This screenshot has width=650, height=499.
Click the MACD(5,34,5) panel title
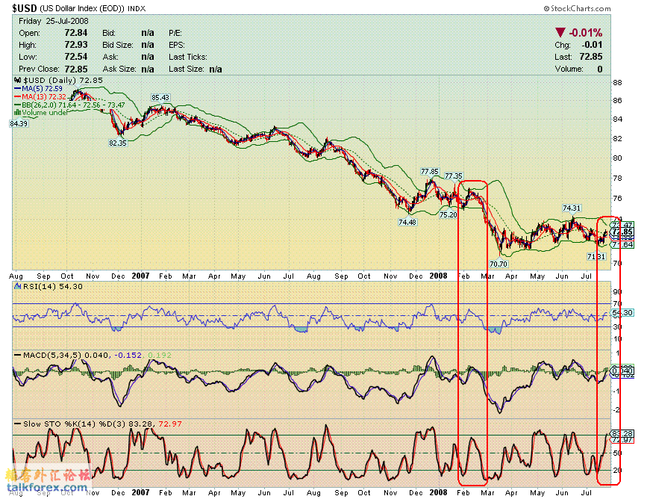52,355
